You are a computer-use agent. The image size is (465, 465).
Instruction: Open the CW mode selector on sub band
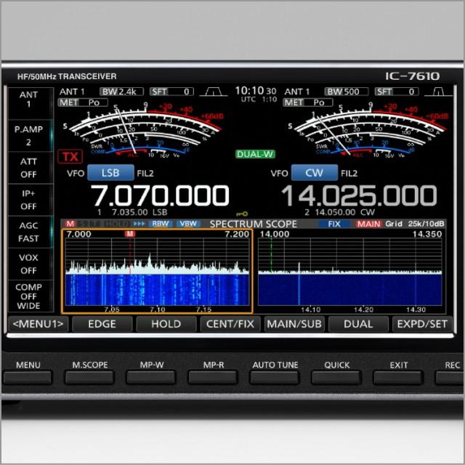[315, 174]
